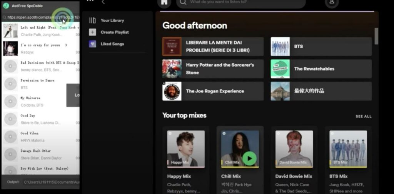Select the 'Good Day' track
The height and width of the screenshot is (194, 394).
(41, 119)
